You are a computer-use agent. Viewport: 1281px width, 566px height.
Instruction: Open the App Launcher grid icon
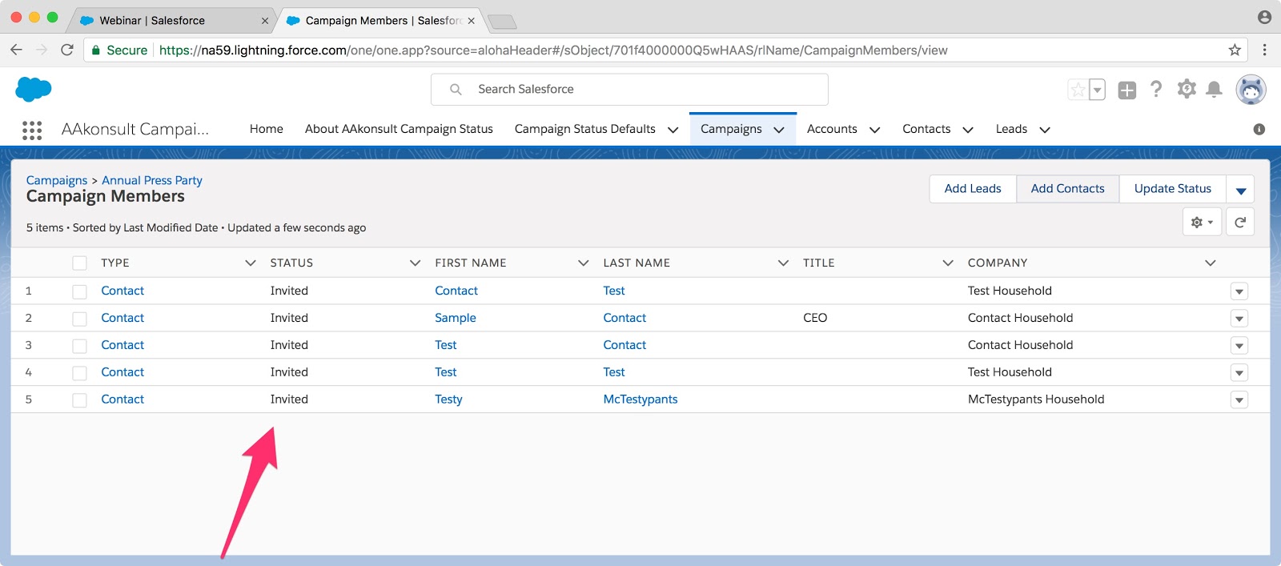pos(32,130)
